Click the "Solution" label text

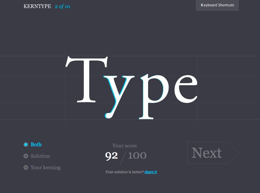click(40, 156)
